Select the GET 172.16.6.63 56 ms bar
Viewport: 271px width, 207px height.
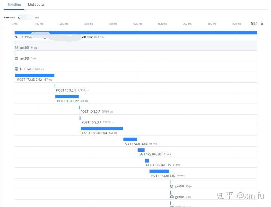click(x=130, y=139)
